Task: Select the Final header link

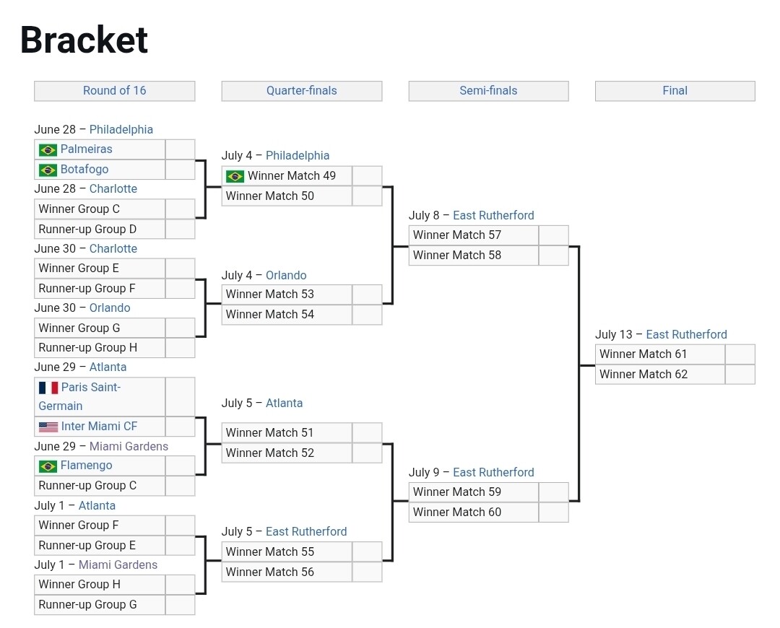Action: pos(675,91)
